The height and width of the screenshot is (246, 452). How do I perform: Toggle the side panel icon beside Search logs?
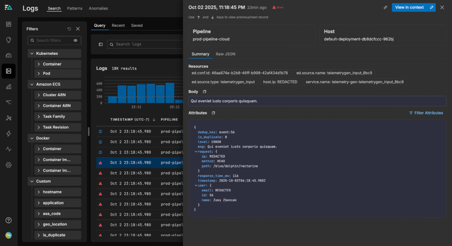tap(101, 45)
